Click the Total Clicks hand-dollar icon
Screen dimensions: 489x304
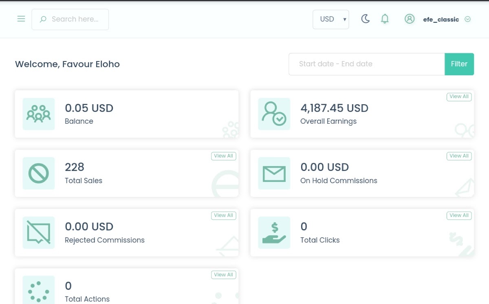coord(274,232)
